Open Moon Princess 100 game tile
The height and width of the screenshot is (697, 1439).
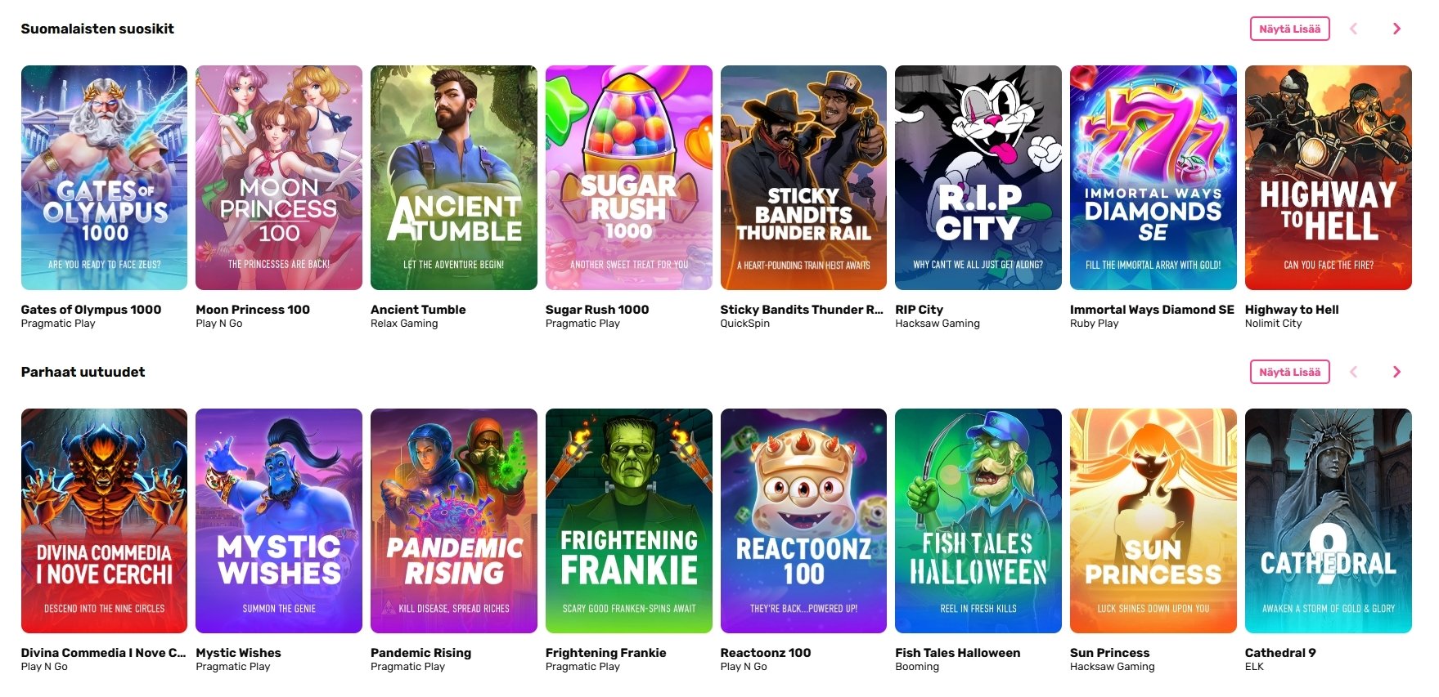tap(279, 177)
